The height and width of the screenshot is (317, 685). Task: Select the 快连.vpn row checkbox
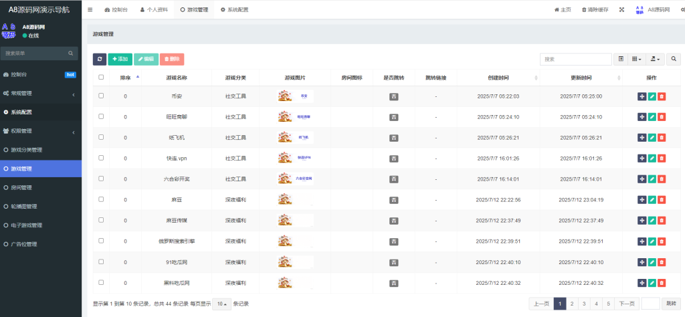click(102, 158)
